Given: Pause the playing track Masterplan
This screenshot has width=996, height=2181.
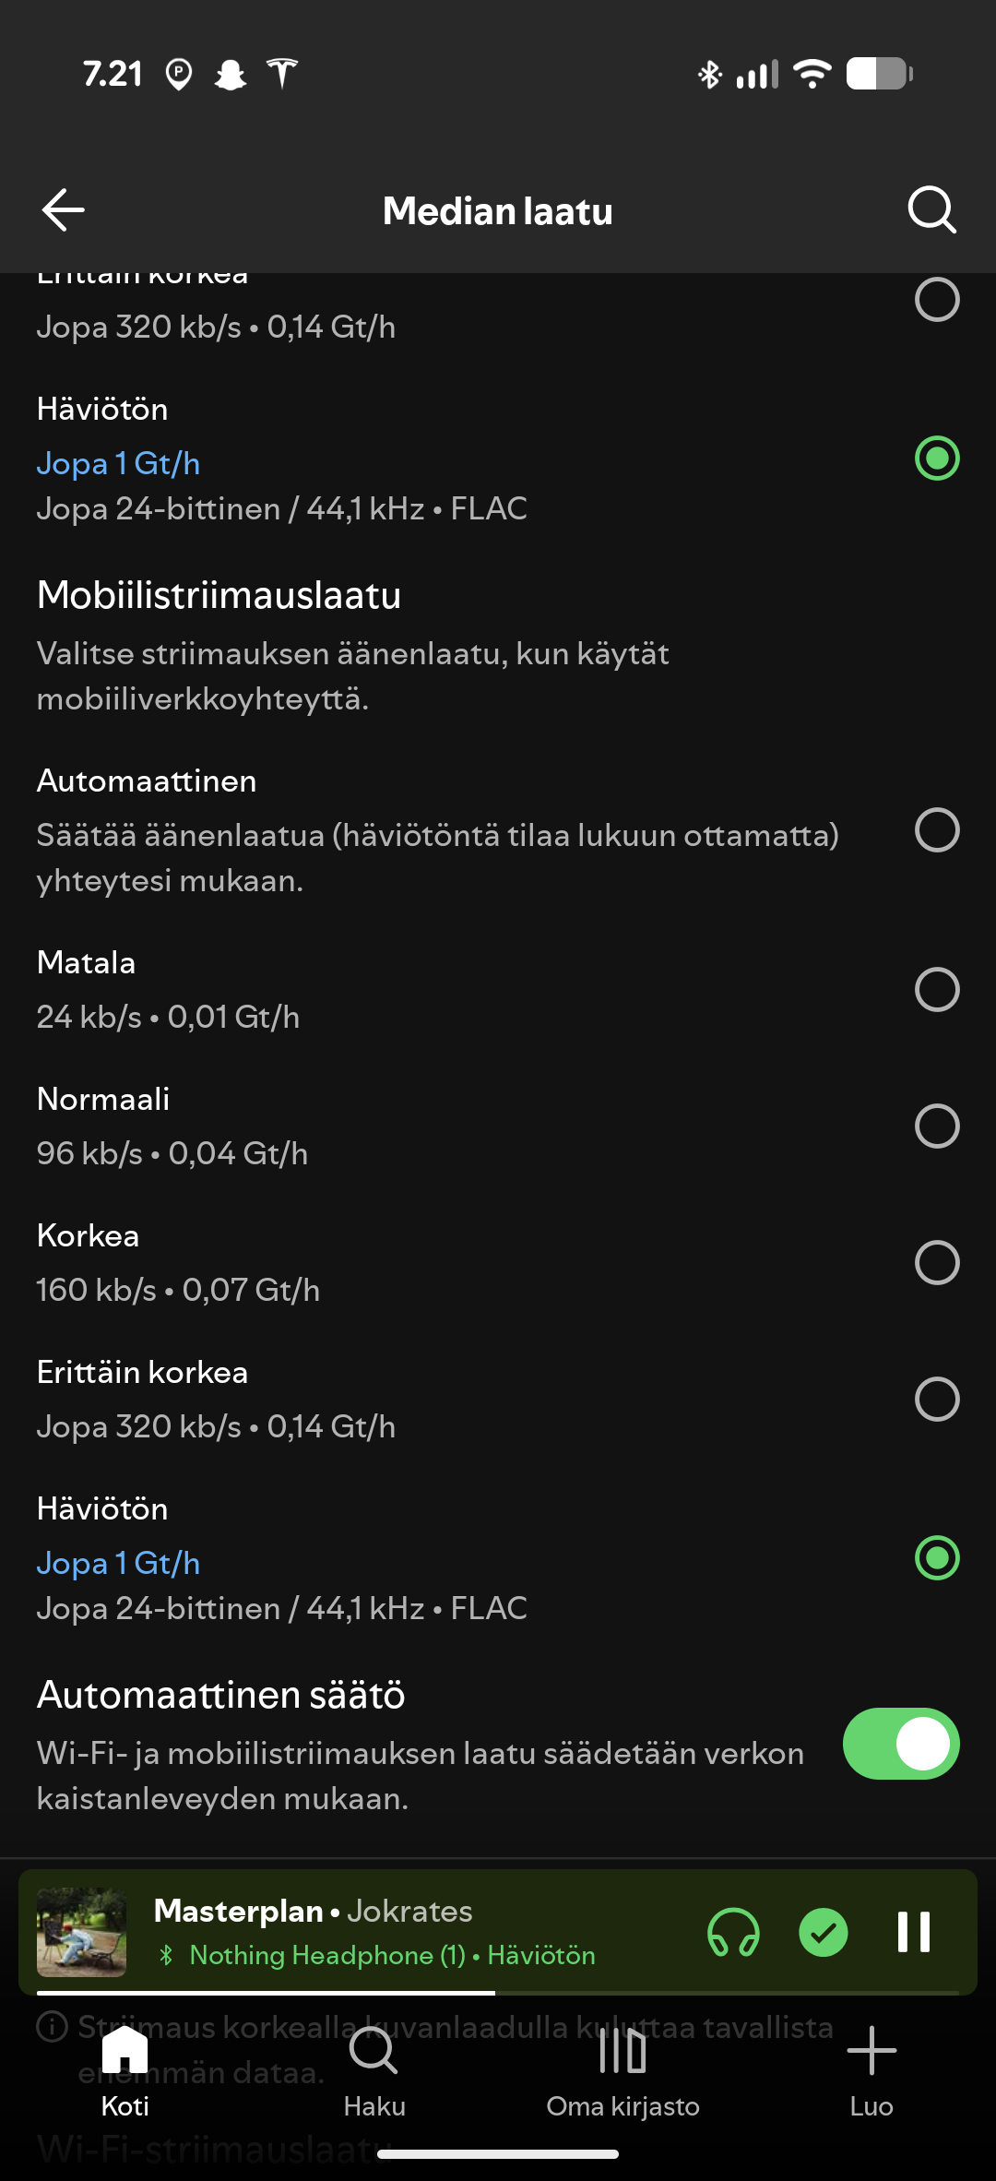Looking at the screenshot, I should coord(914,1932).
